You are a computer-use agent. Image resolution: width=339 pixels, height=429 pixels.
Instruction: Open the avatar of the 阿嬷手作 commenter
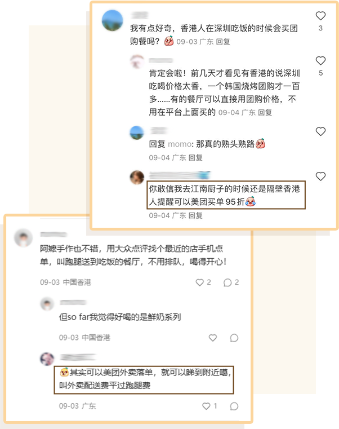click(x=23, y=238)
